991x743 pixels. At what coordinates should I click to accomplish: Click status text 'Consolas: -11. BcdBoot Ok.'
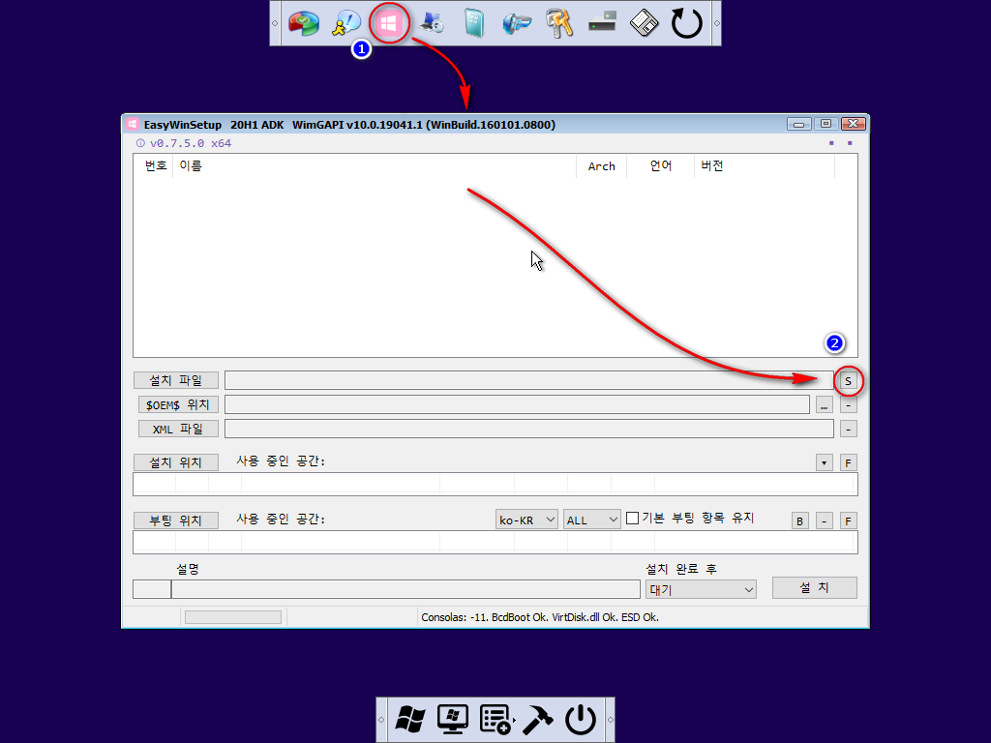coord(486,617)
